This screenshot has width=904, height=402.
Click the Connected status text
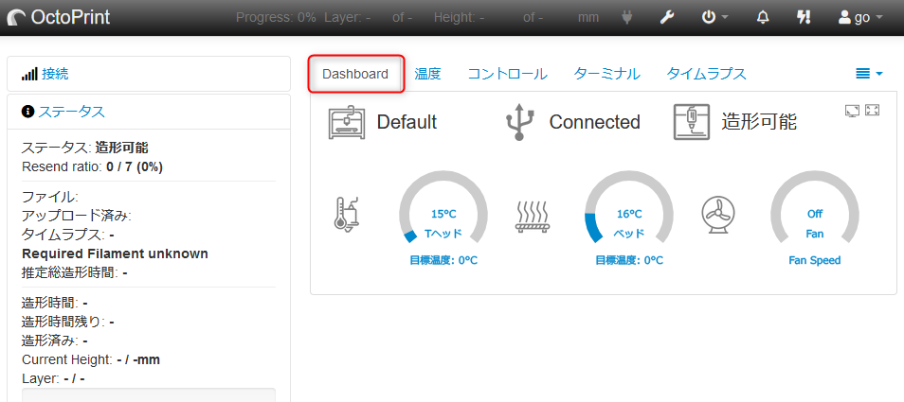[x=594, y=122]
